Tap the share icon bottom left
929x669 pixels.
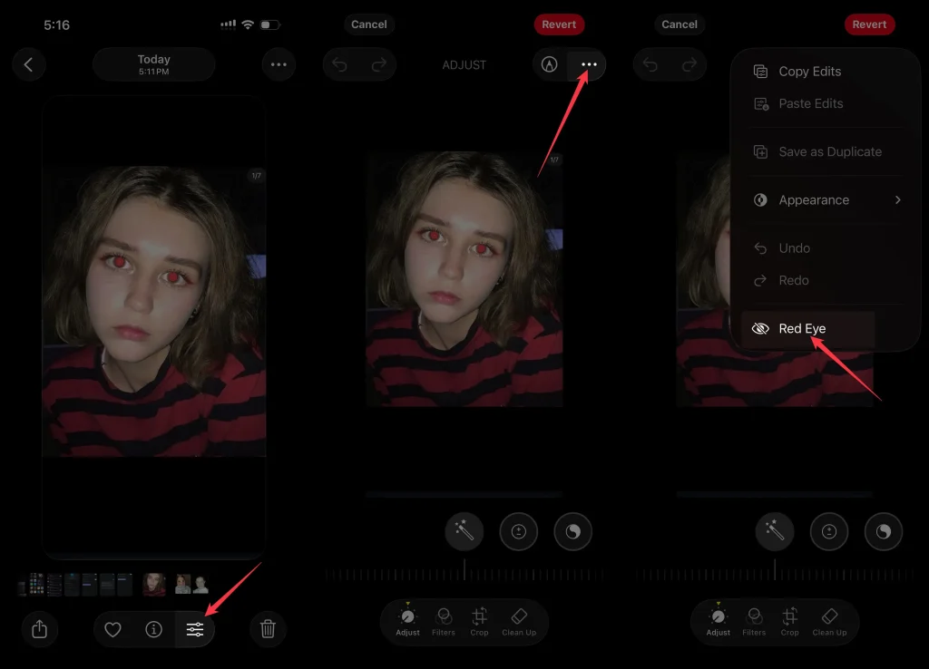point(40,629)
